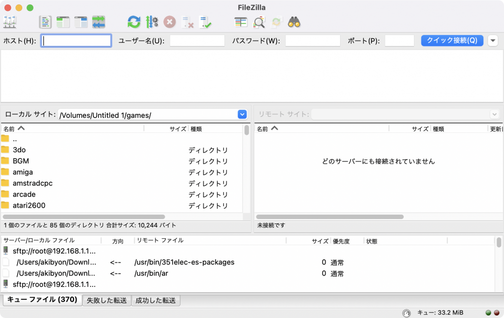Click the リモート ファイル queue column header
The image size is (504, 318).
[210, 241]
